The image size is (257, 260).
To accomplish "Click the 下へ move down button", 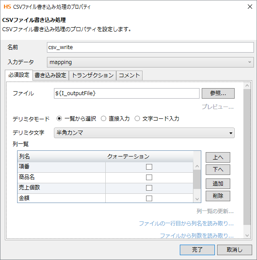I will point(218,170).
